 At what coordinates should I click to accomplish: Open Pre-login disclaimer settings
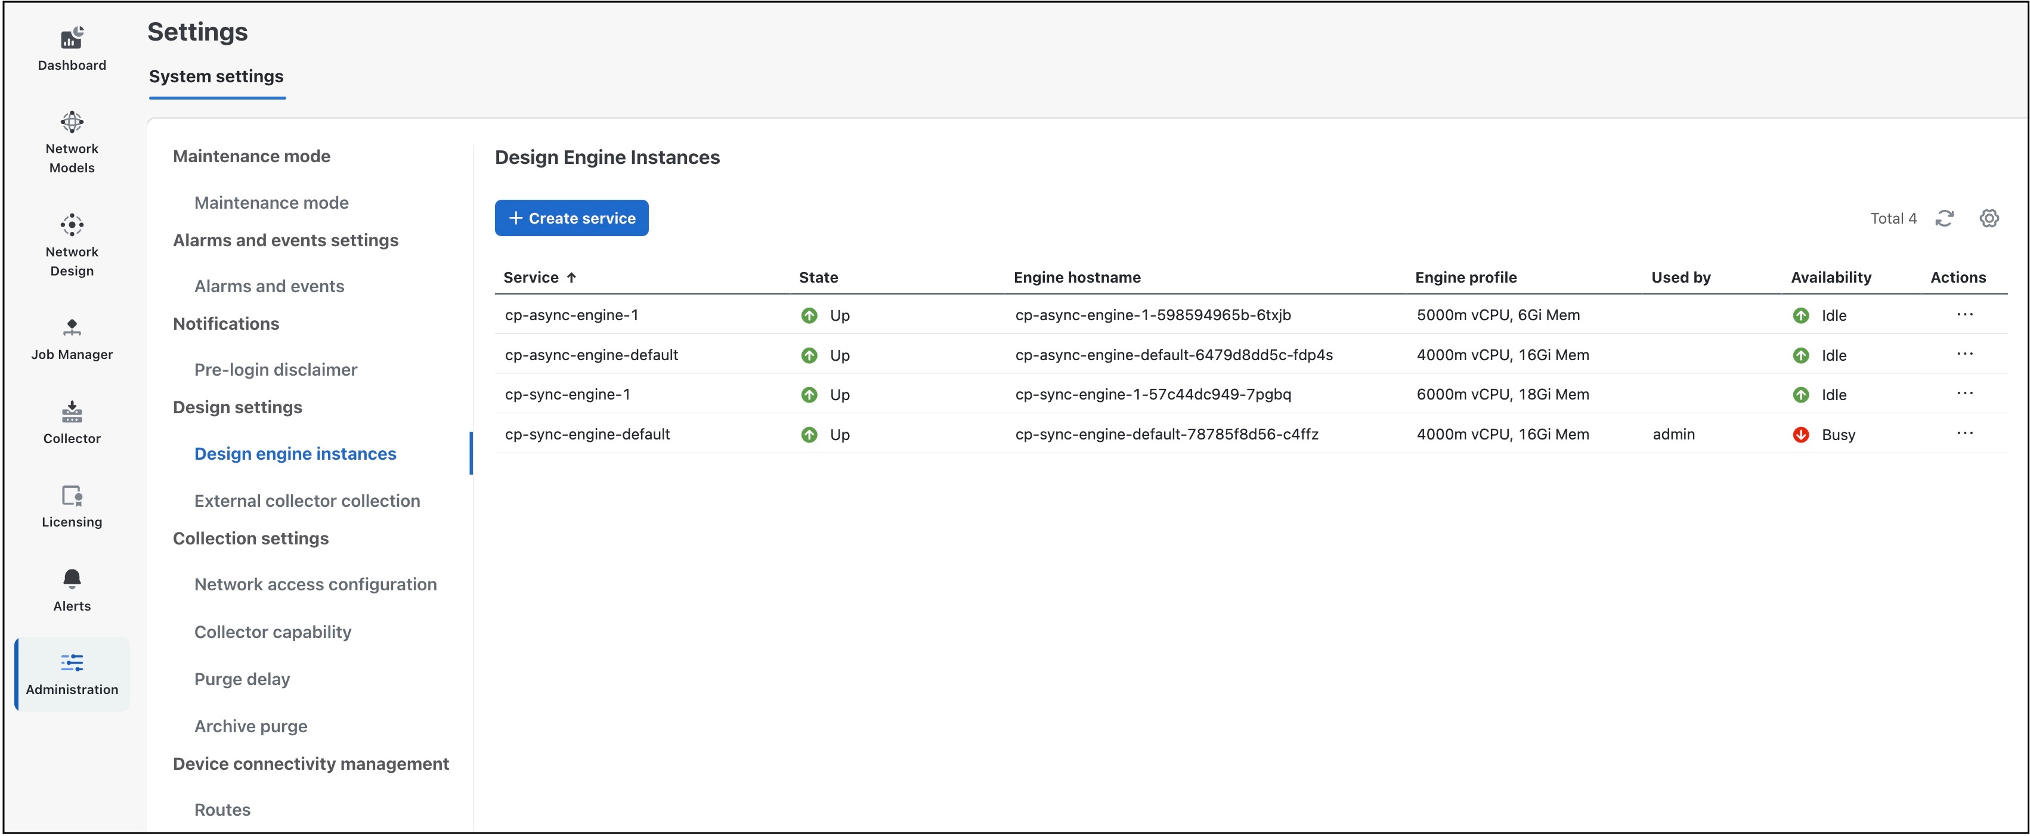point(275,370)
